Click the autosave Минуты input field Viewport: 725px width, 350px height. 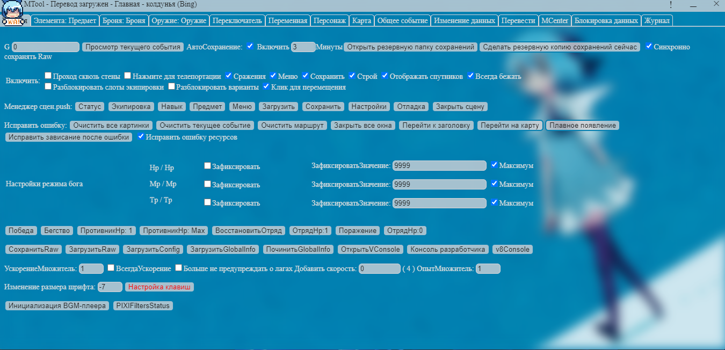(303, 47)
